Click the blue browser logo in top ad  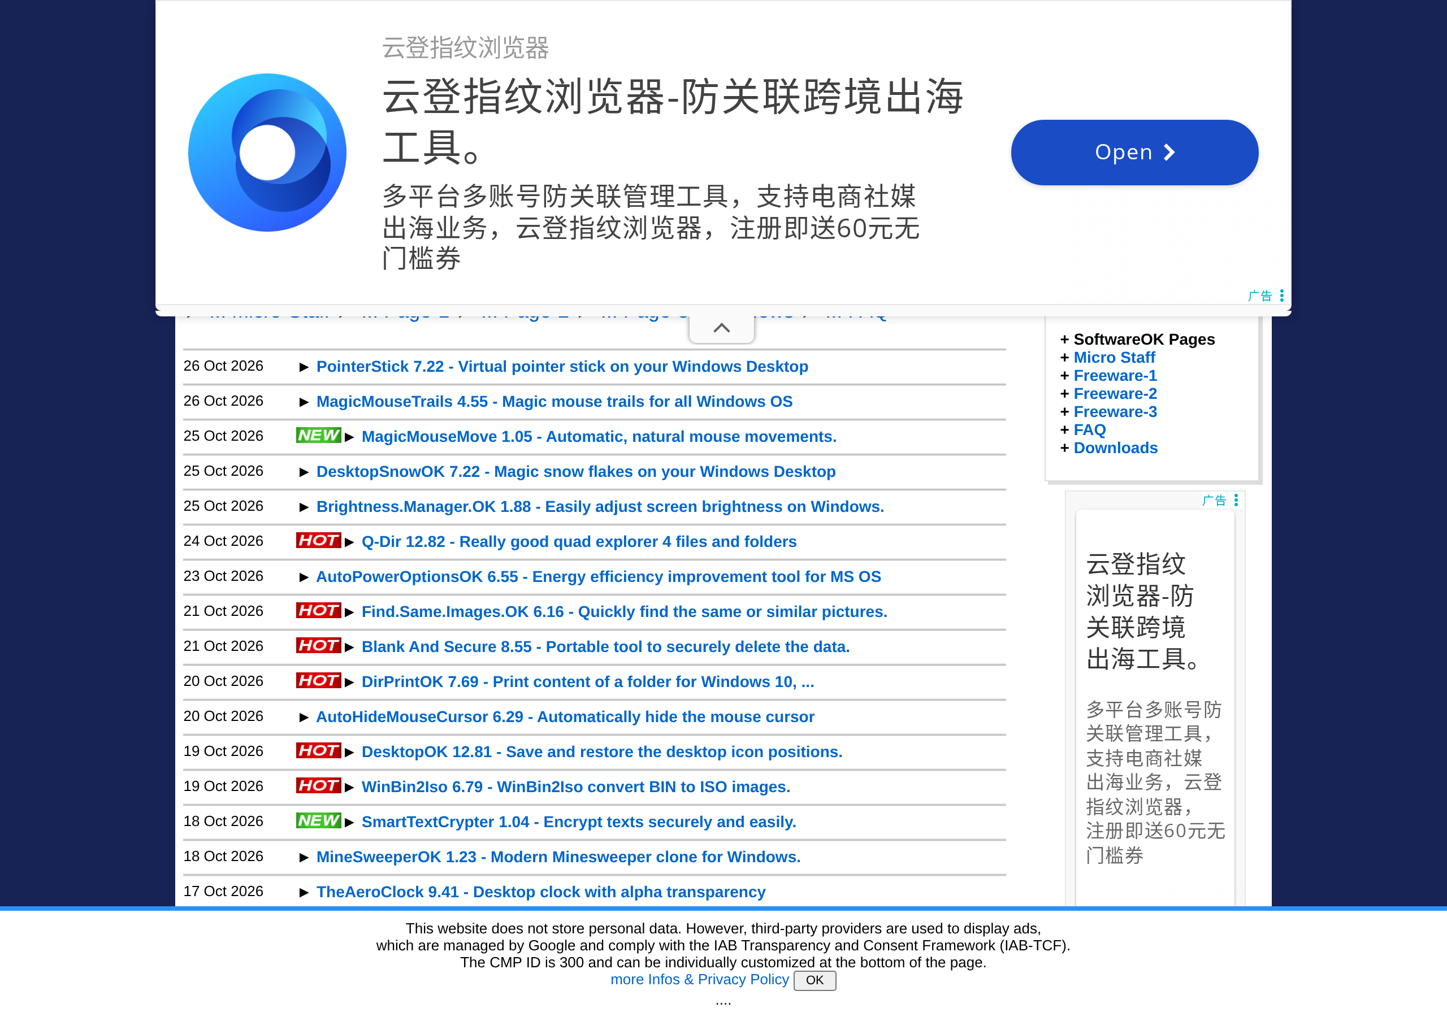click(x=267, y=153)
